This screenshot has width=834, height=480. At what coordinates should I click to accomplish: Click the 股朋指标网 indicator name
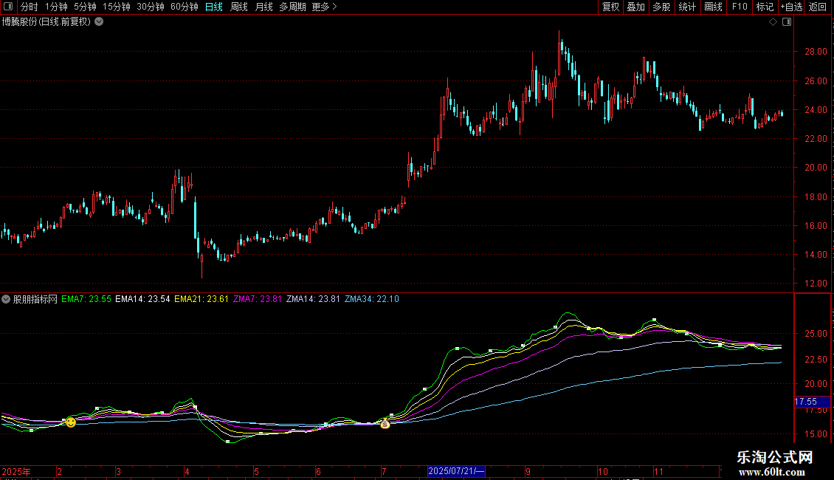pyautogui.click(x=35, y=299)
